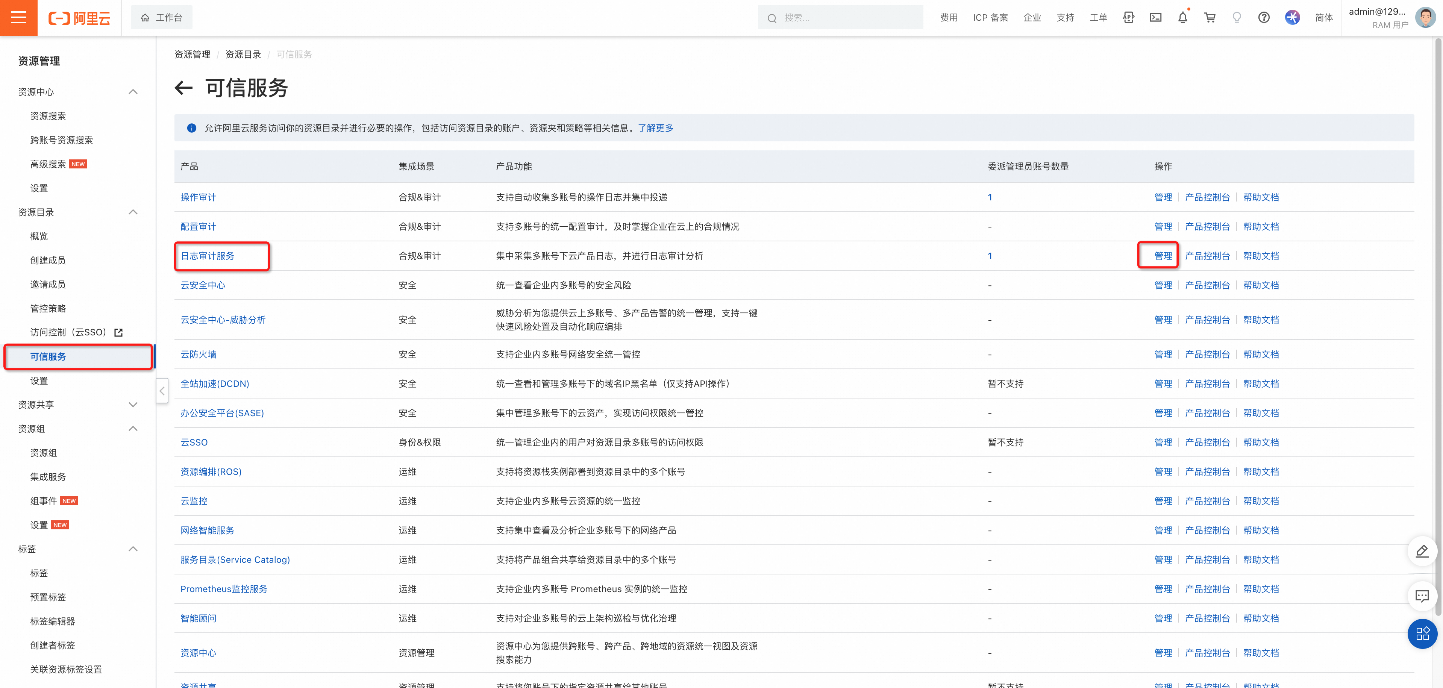Open the API explorer icon
The image size is (1443, 688).
1128,18
